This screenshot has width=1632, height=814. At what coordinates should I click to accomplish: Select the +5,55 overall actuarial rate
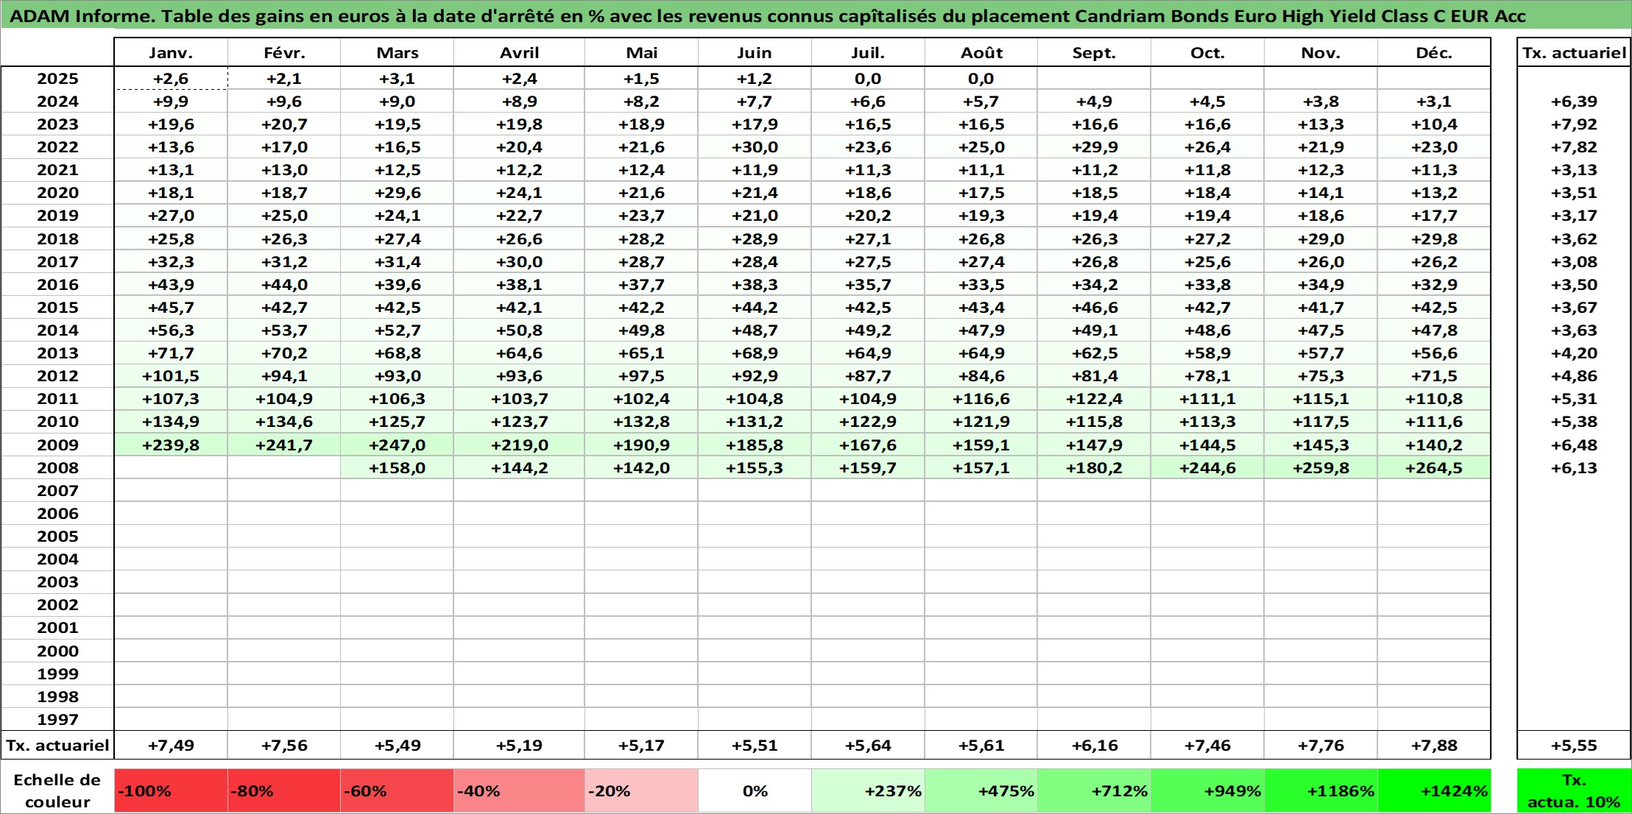click(x=1574, y=746)
